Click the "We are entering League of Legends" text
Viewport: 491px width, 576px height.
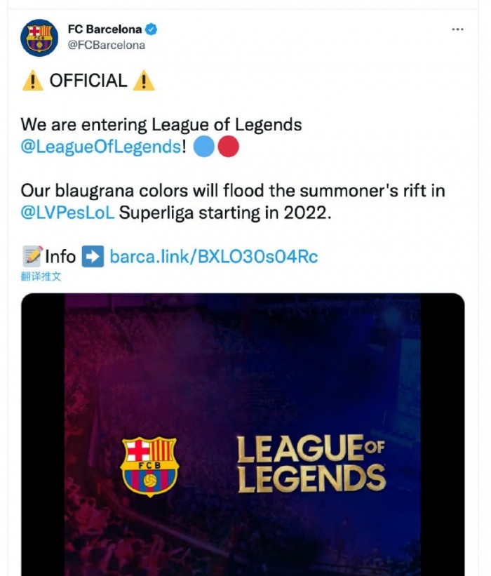point(161,125)
